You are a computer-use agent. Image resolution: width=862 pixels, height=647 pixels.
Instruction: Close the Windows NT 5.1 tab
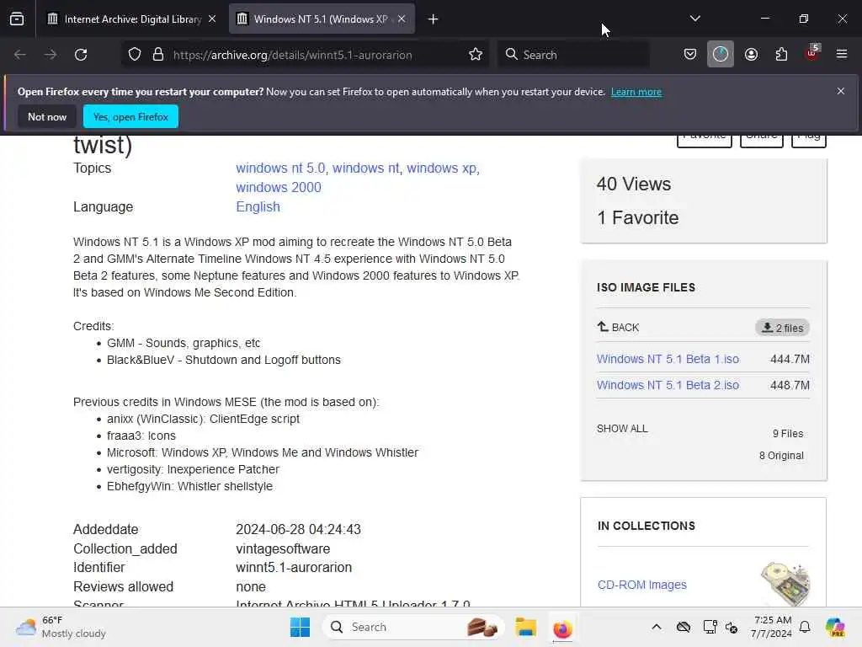402,19
